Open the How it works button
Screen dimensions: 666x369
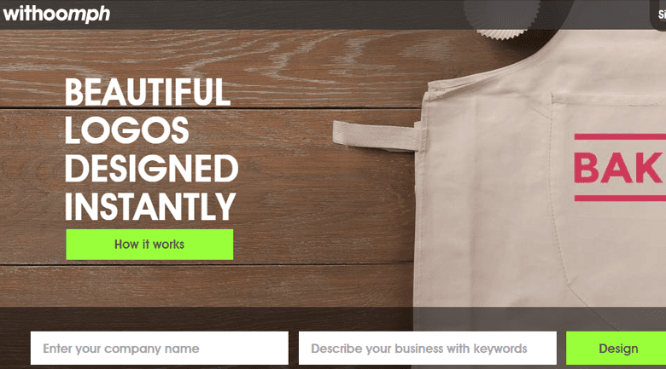[149, 245]
